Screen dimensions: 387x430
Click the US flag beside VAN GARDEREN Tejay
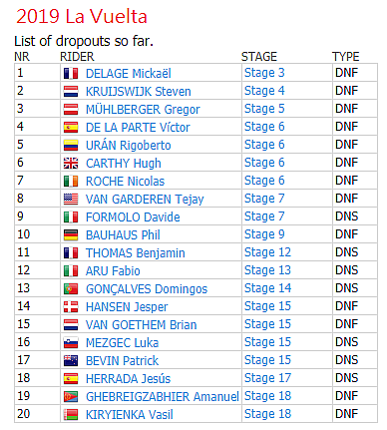tap(71, 200)
